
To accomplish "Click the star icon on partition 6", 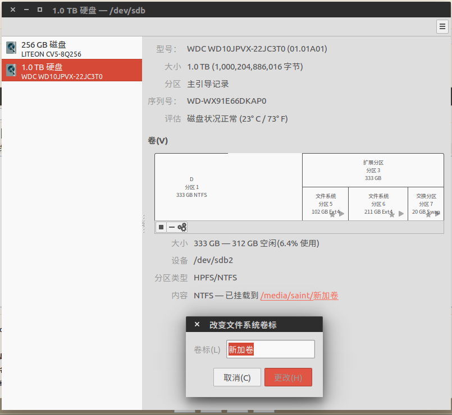I will tap(392, 214).
